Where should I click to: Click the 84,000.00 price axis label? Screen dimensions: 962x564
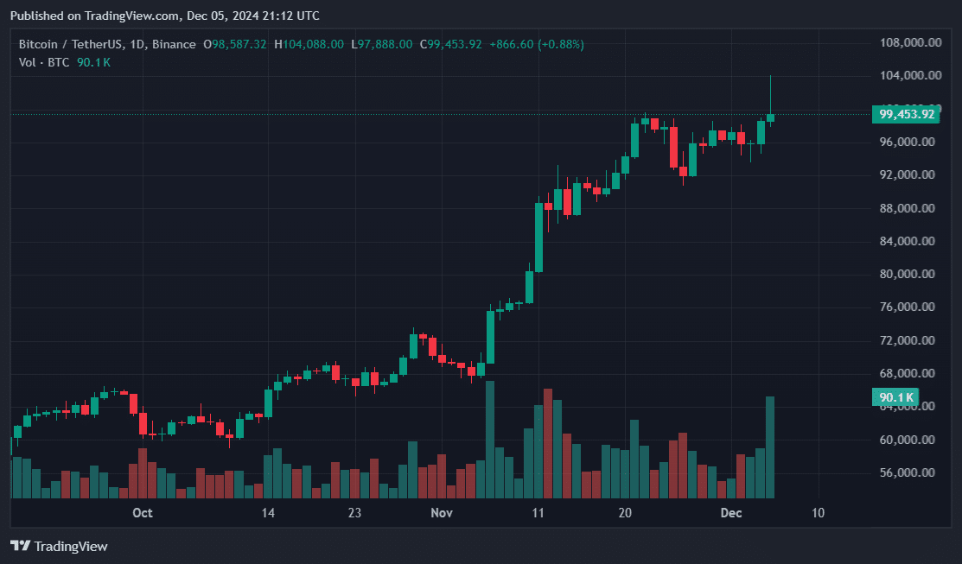tap(908, 241)
